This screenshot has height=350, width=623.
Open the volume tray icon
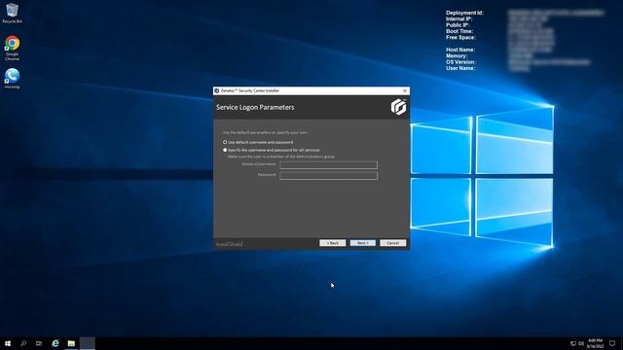click(x=581, y=343)
